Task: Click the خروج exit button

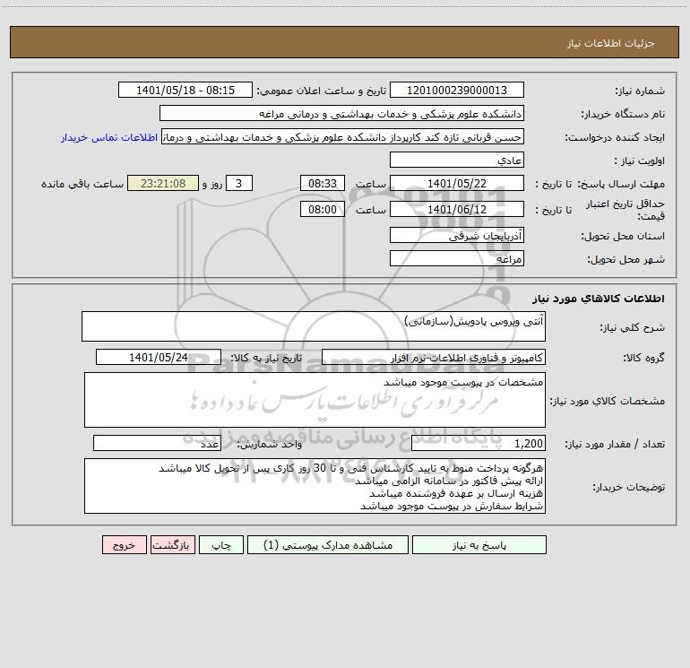Action: click(124, 545)
